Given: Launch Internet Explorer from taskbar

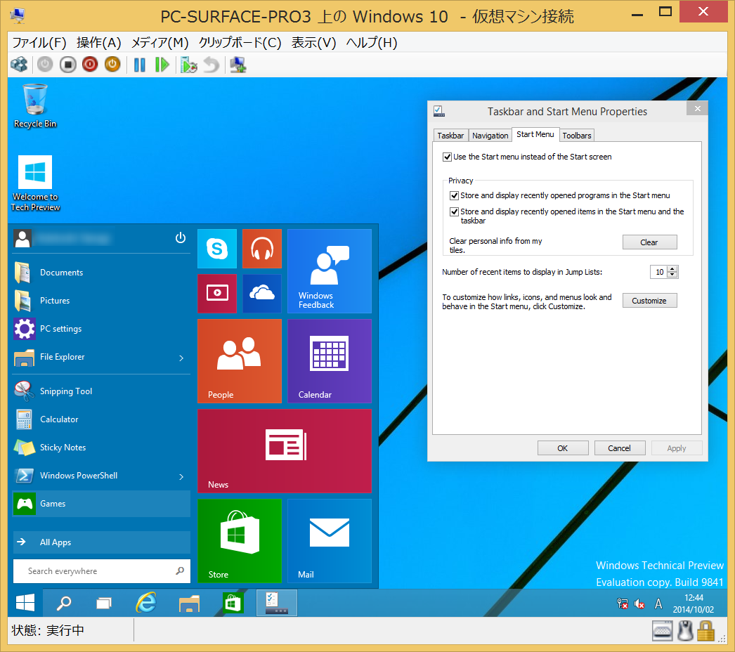Looking at the screenshot, I should pos(145,603).
